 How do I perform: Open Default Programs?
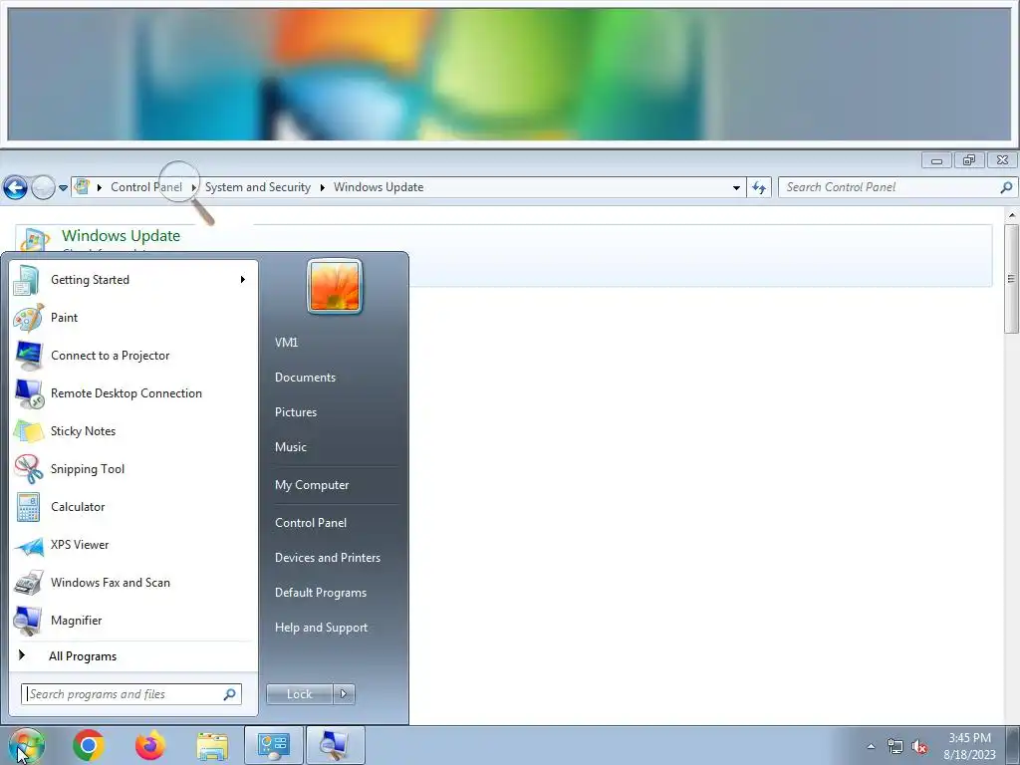[321, 593]
